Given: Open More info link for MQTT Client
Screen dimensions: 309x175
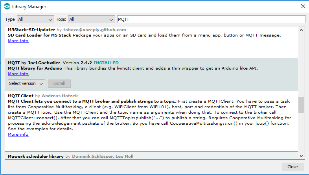Looking at the screenshot, I should coord(18,134).
